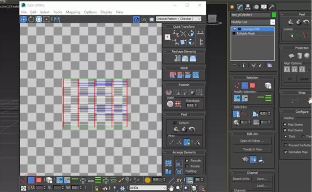This screenshot has height=192, width=312.
Task: Toggle the Rotate checkbox in Arrange Elements
Action: coord(187,166)
